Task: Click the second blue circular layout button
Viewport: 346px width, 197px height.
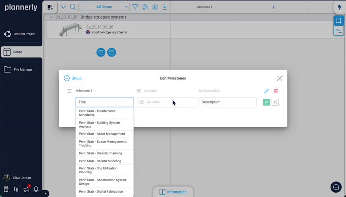Action: tap(112, 52)
